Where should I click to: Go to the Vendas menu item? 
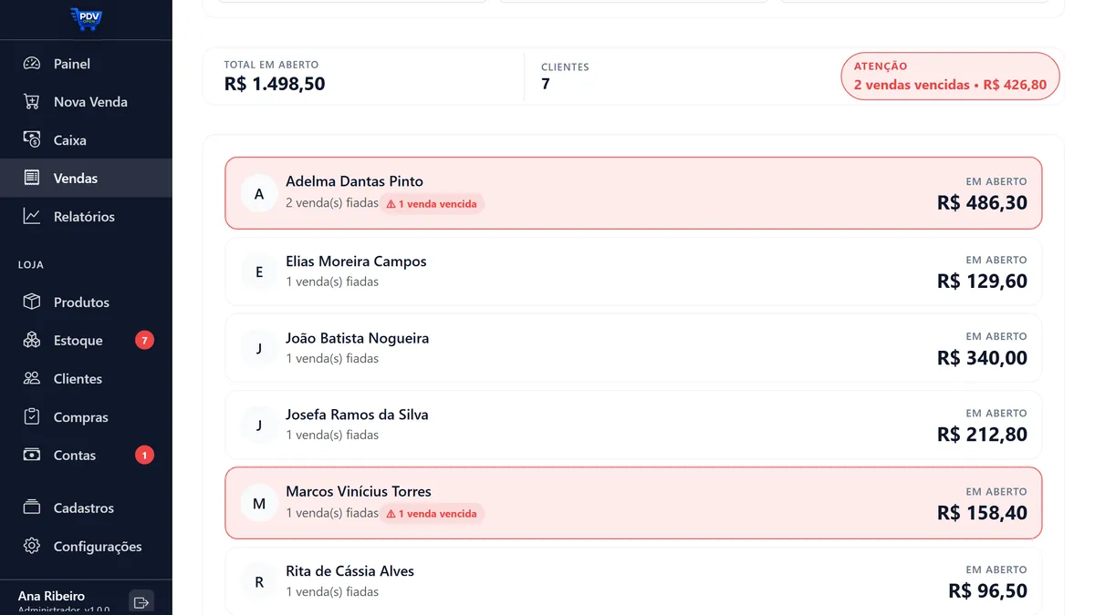(86, 179)
